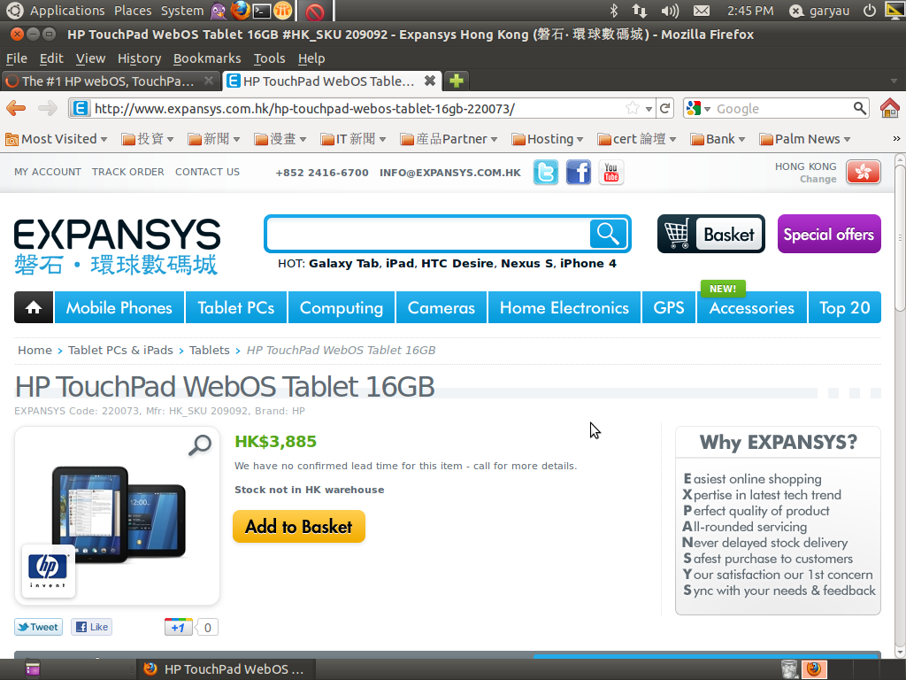Focus the Expansys site search field
This screenshot has height=680, width=906.
[427, 234]
